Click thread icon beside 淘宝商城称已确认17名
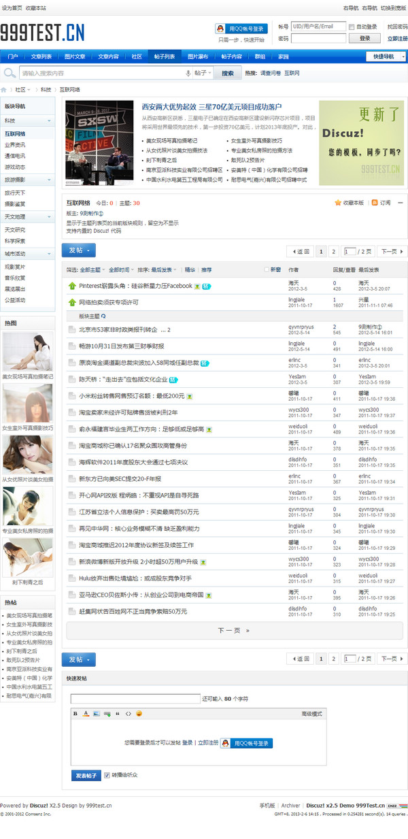 (72, 446)
